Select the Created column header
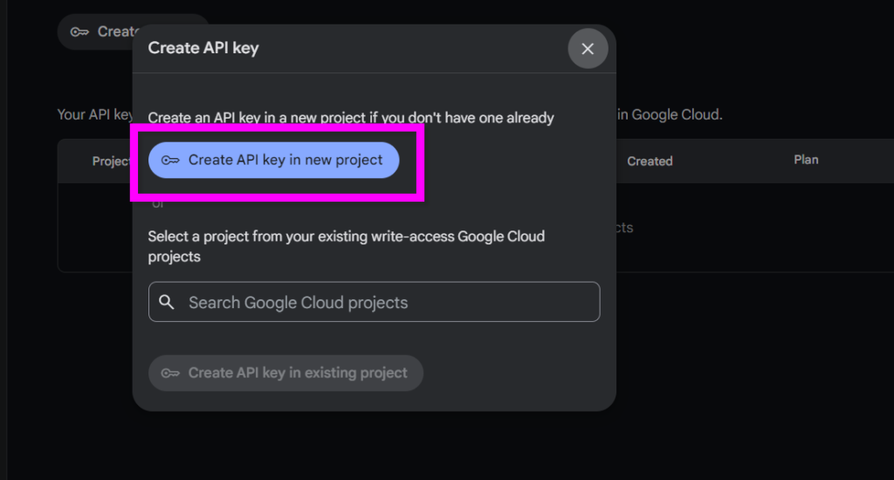Image resolution: width=894 pixels, height=480 pixels. (650, 161)
